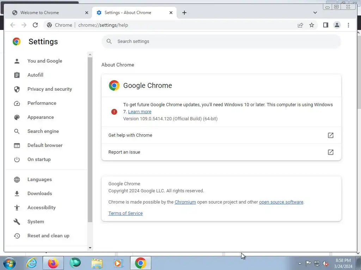Viewport: 361px width, 270px height.
Task: Click the forward navigation arrow
Action: (24, 25)
